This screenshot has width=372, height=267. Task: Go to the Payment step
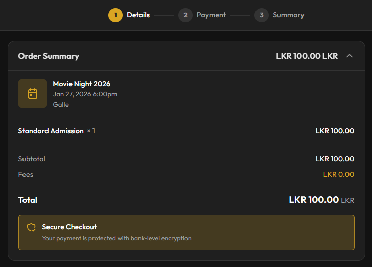[x=211, y=15]
